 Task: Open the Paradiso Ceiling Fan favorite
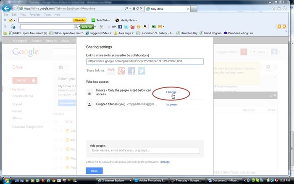tap(238, 33)
